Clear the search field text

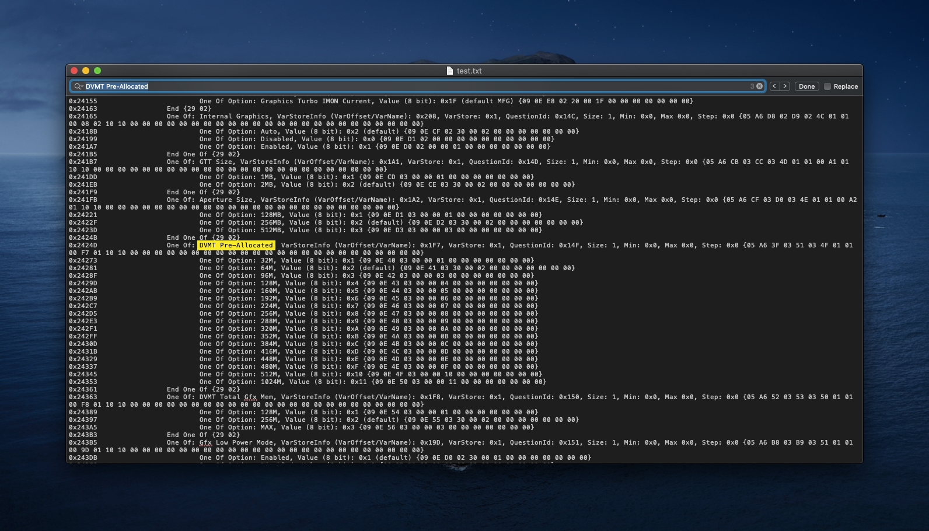click(x=759, y=86)
